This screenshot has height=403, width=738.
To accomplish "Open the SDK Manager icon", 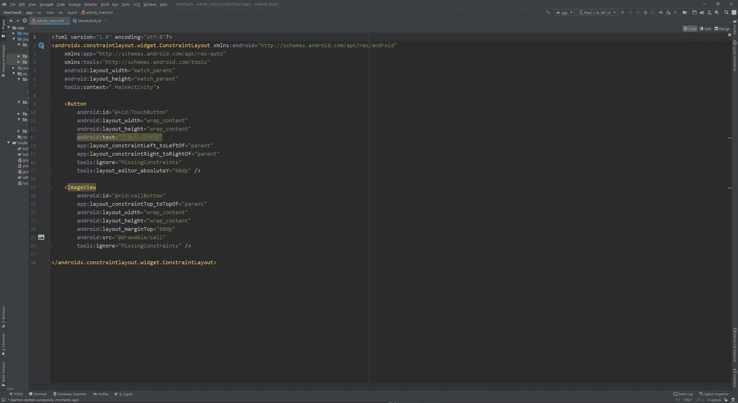I will (x=717, y=13).
